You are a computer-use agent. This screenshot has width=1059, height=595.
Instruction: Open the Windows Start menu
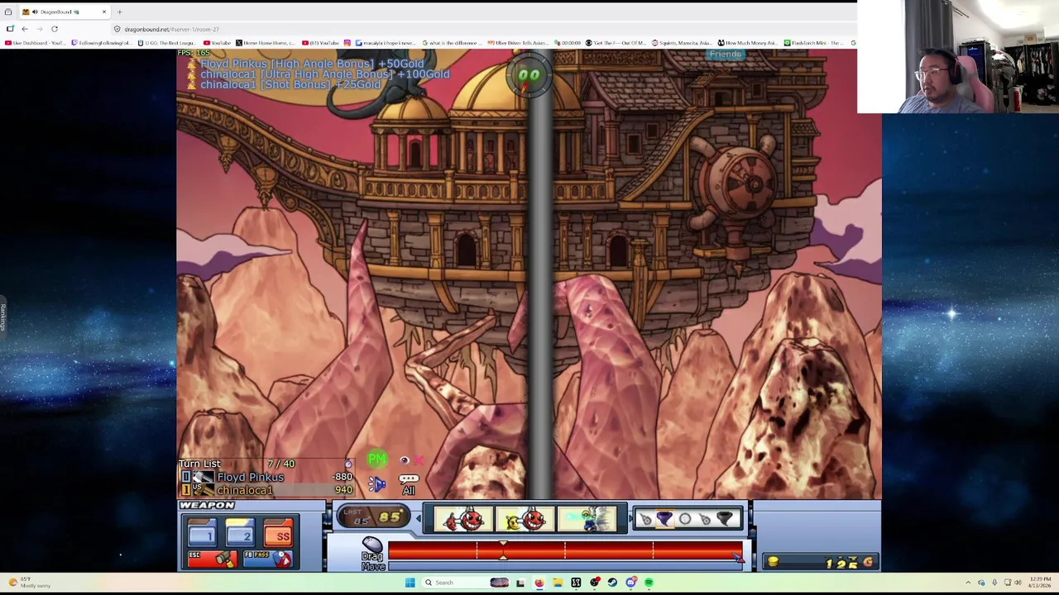410,583
